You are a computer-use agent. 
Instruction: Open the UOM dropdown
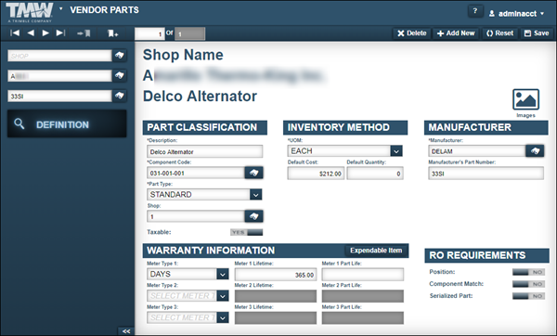396,151
